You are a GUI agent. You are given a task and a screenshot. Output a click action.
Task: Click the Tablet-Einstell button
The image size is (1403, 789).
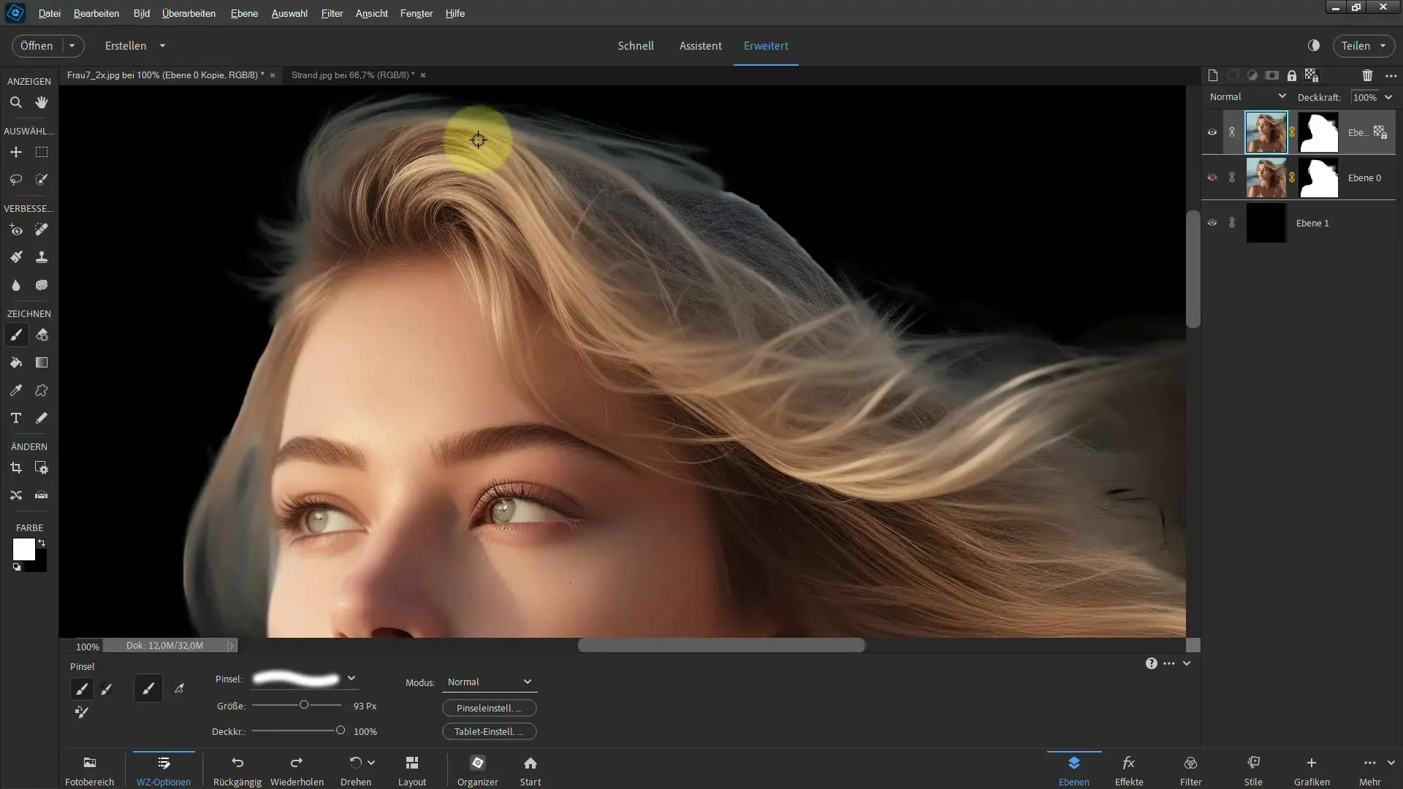coord(489,731)
